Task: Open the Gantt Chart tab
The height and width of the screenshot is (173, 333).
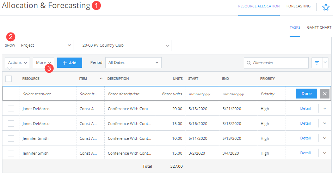Action: pyautogui.click(x=319, y=27)
